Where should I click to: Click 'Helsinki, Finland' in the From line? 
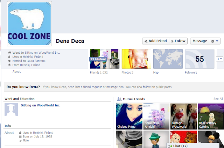pyautogui.click(x=30, y=65)
